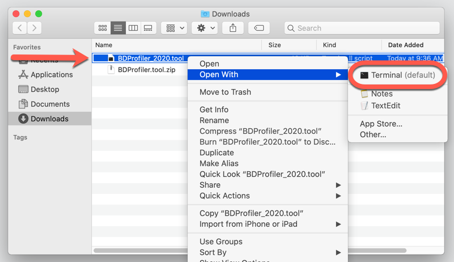Viewport: 454px width, 262px height.
Task: Click the Share toolbar button
Action: click(233, 28)
